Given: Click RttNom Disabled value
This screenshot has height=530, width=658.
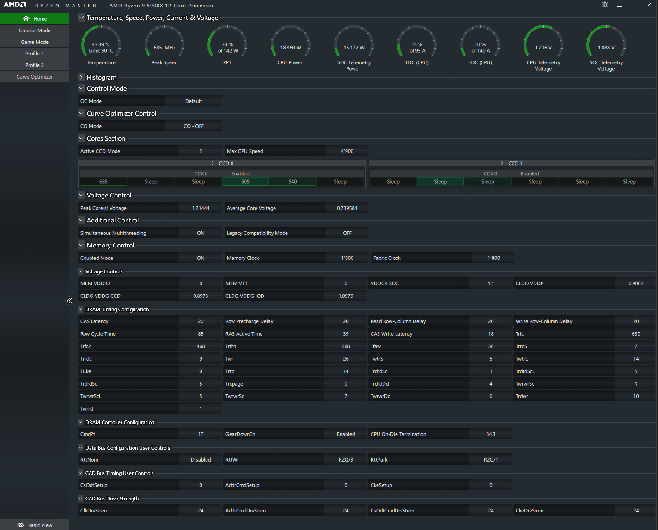Looking at the screenshot, I should click(201, 460).
